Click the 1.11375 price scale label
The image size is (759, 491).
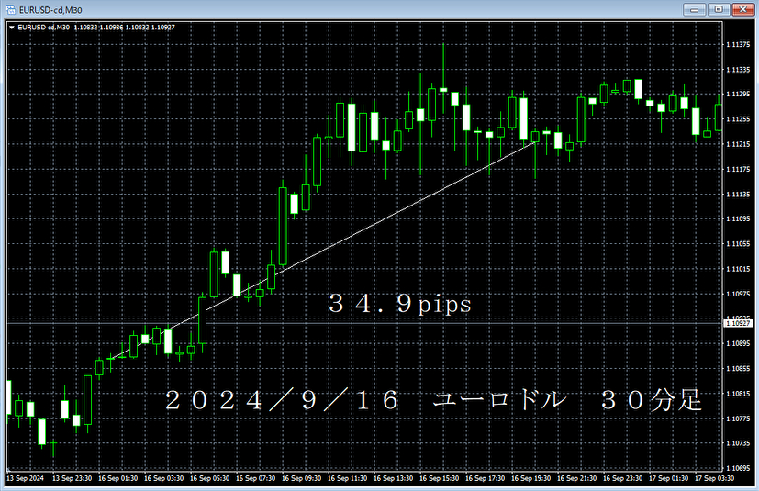point(738,45)
